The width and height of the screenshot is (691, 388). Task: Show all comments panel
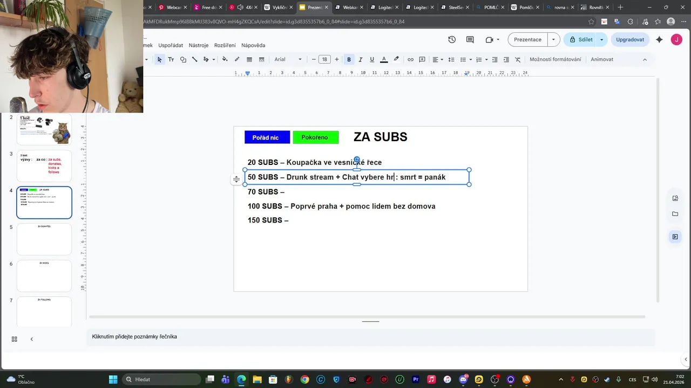pyautogui.click(x=470, y=39)
